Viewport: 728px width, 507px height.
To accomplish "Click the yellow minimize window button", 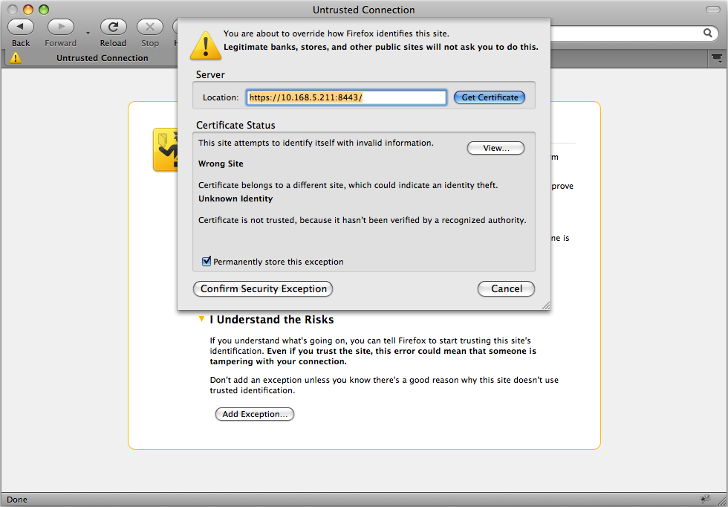I will [28, 10].
